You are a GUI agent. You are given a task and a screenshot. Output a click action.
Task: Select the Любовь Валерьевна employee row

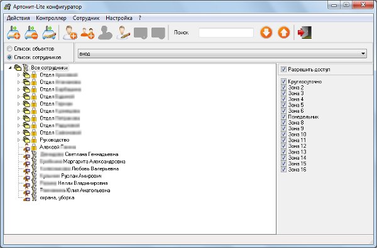click(79, 168)
